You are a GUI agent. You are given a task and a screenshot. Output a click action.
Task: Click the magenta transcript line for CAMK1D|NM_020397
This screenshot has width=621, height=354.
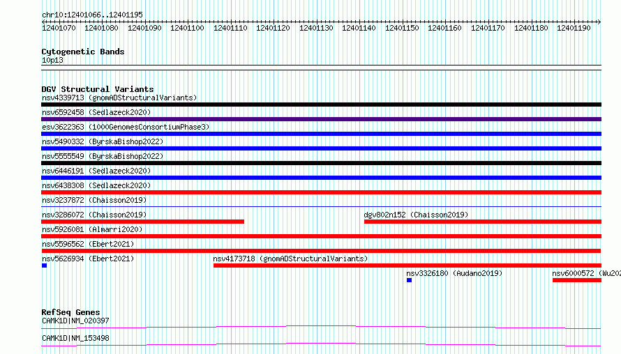[x=321, y=327]
